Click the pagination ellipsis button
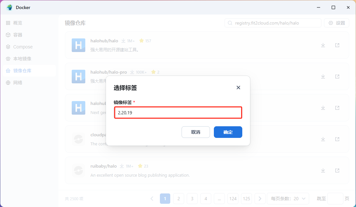356x207 pixels. 219,199
